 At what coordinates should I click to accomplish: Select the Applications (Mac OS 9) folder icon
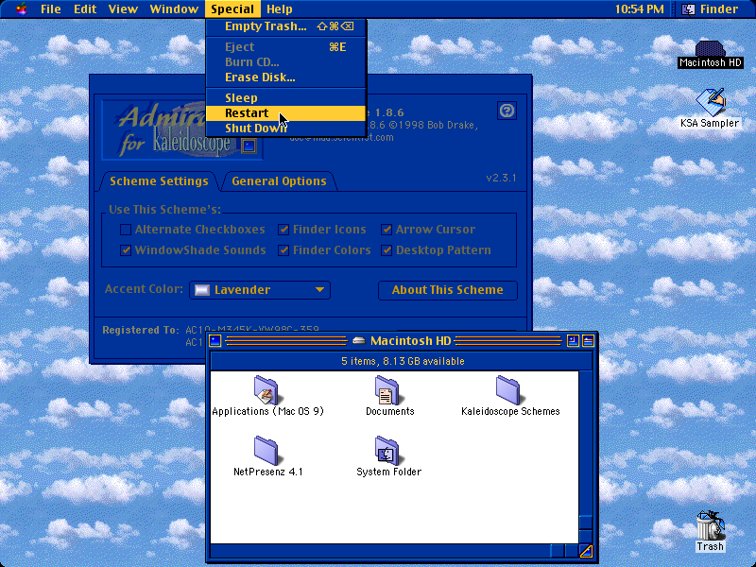266,389
